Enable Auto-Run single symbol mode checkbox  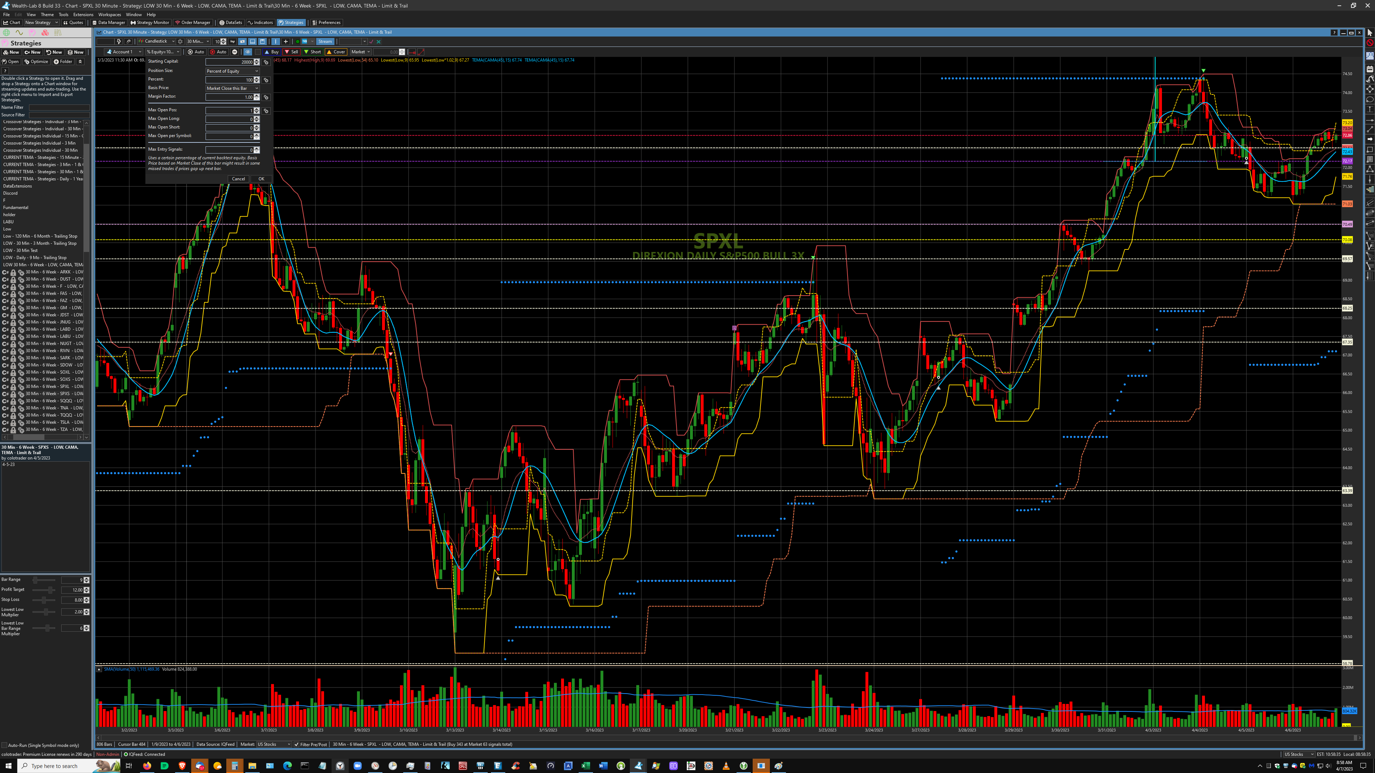(x=5, y=745)
